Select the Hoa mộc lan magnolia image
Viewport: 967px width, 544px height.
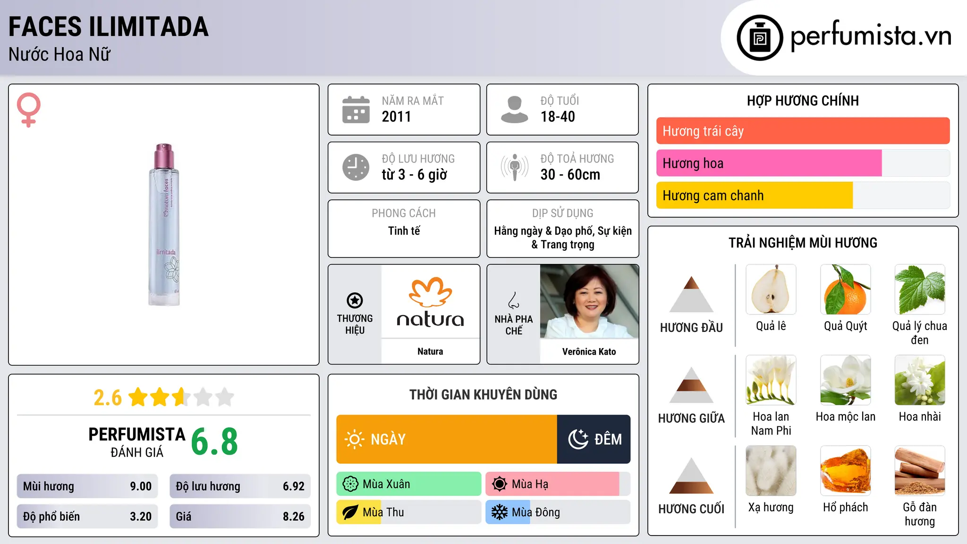(x=846, y=380)
